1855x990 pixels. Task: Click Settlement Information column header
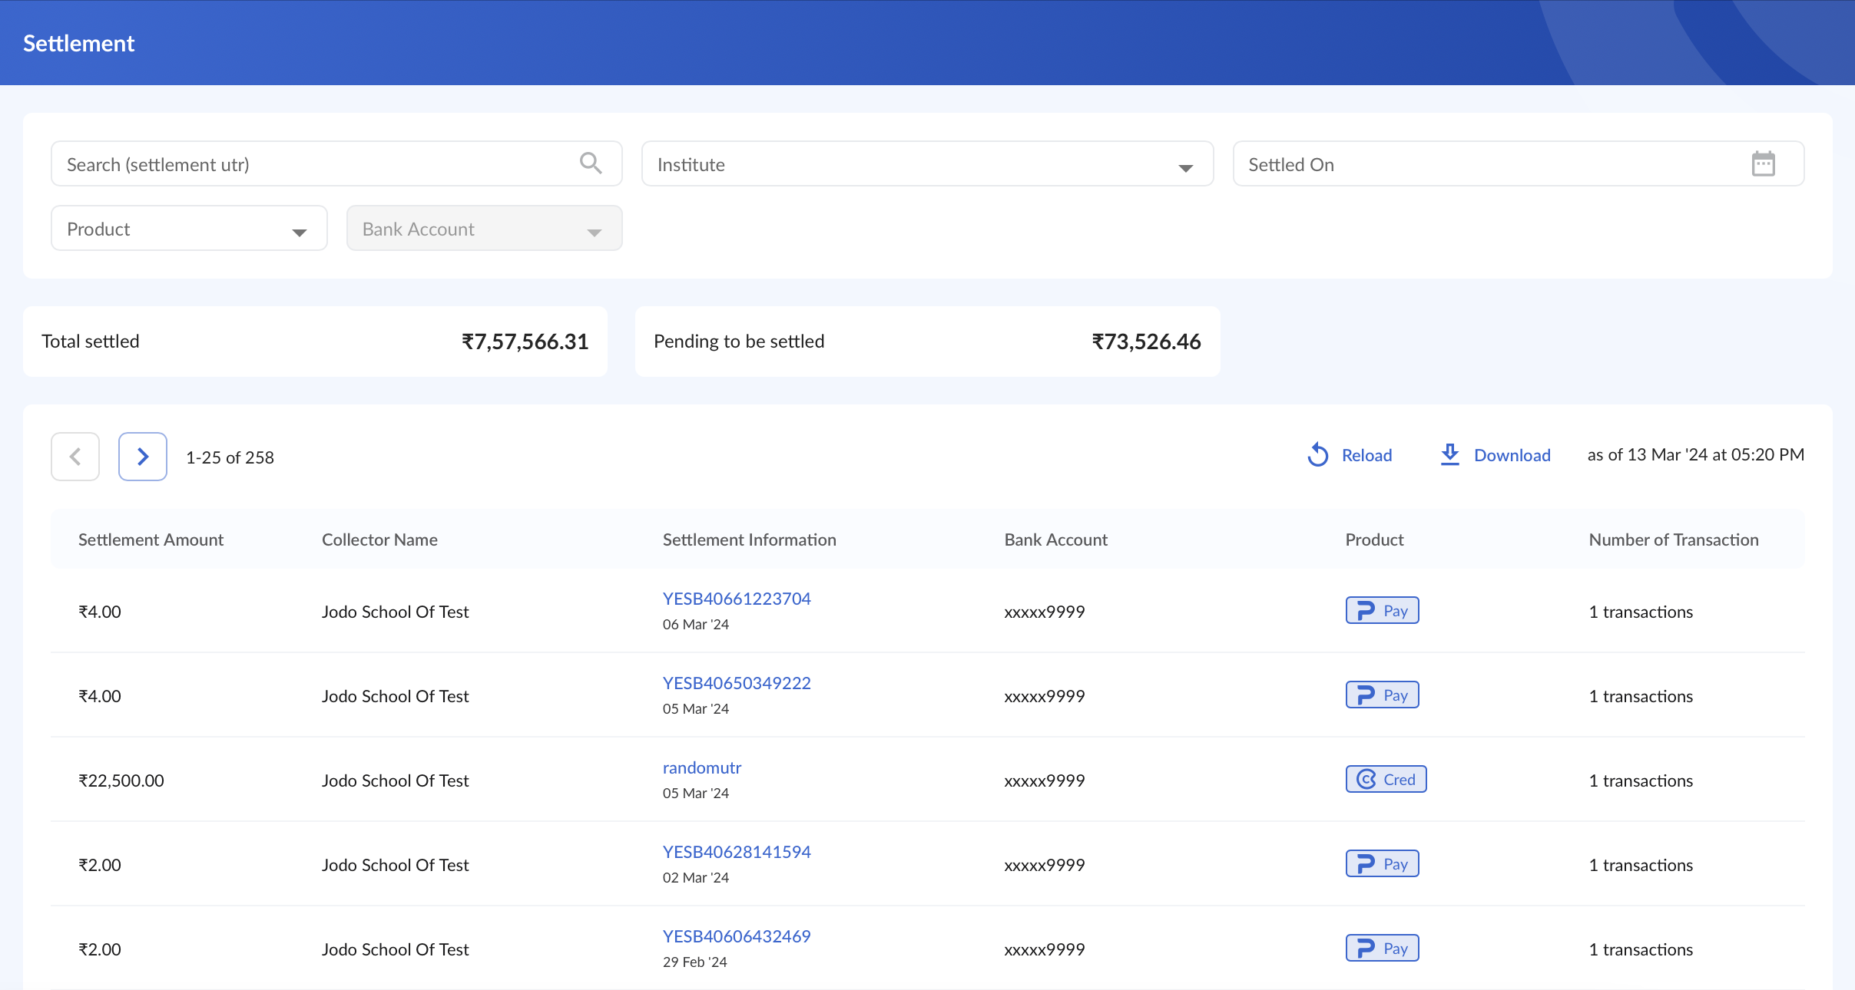pos(749,540)
